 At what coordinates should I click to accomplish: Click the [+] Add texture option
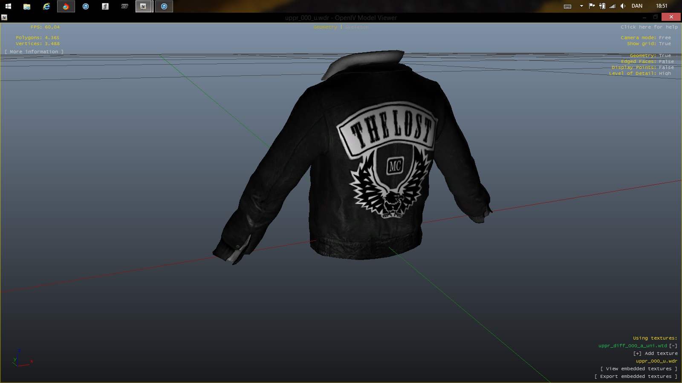655,354
